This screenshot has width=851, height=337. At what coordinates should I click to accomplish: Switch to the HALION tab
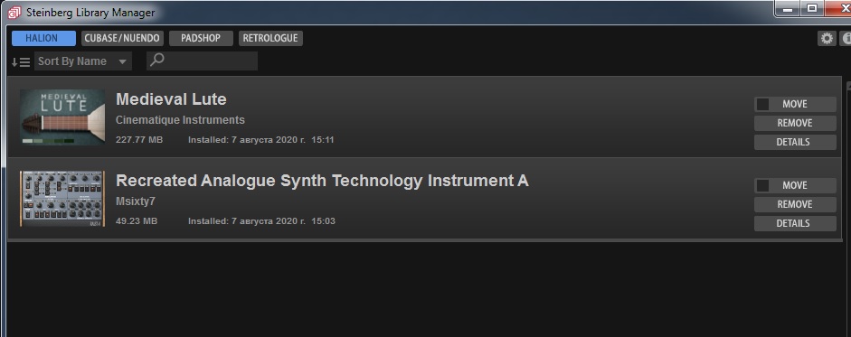[44, 39]
